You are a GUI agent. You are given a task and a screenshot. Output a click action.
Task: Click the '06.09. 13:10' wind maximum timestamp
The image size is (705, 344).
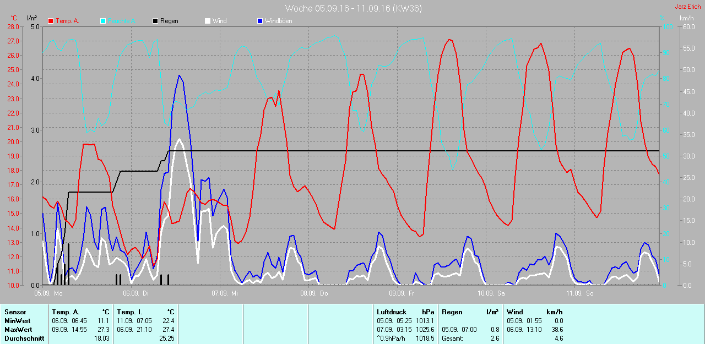click(x=524, y=330)
